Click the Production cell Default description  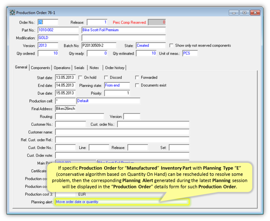[108, 101]
